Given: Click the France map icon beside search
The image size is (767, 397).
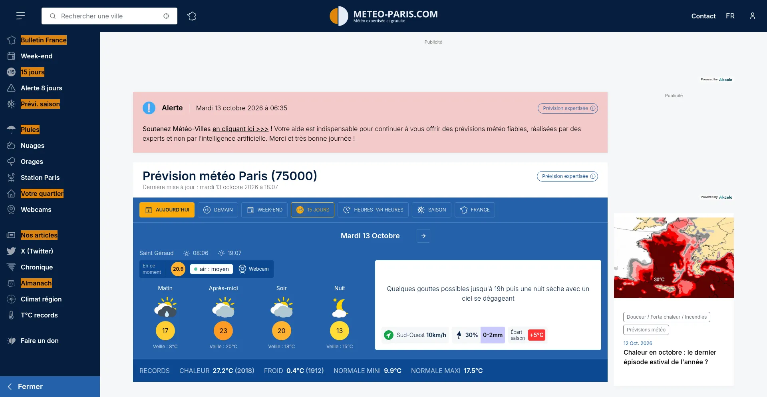Looking at the screenshot, I should pyautogui.click(x=192, y=16).
